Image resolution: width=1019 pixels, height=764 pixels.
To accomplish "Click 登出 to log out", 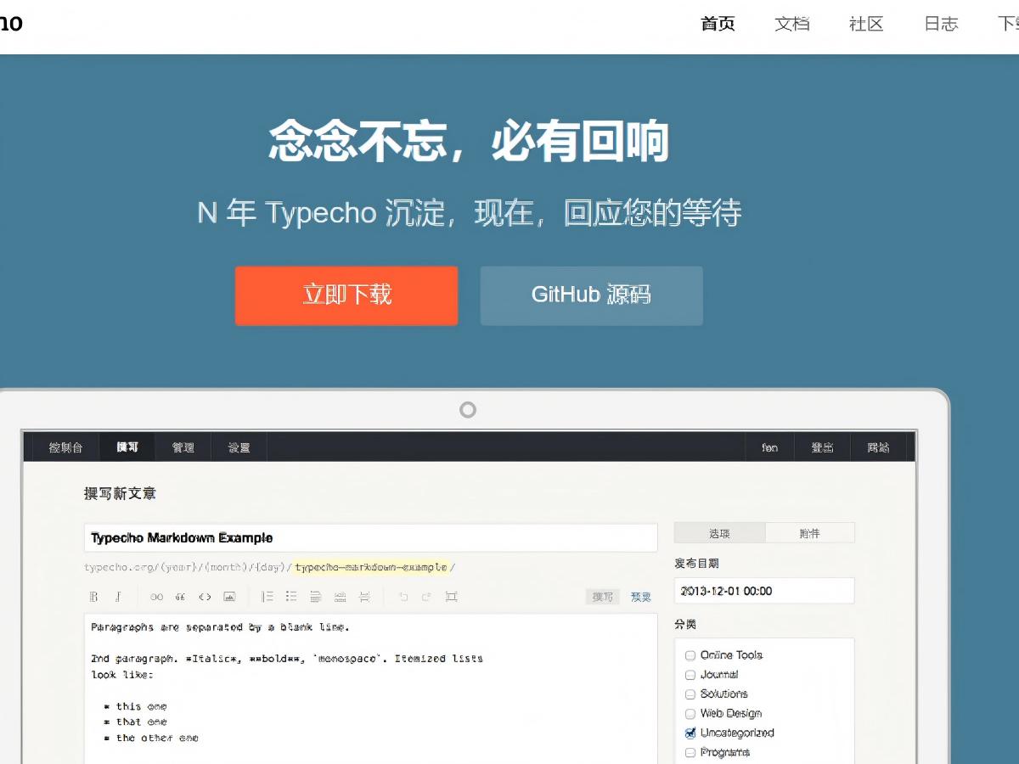I will point(822,447).
